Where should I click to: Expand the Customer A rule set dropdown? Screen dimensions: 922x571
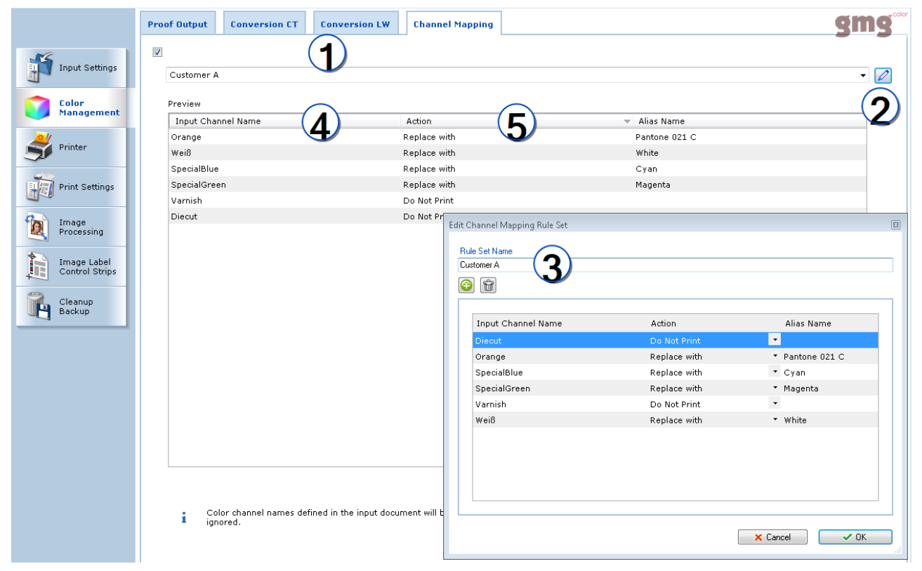(x=863, y=75)
